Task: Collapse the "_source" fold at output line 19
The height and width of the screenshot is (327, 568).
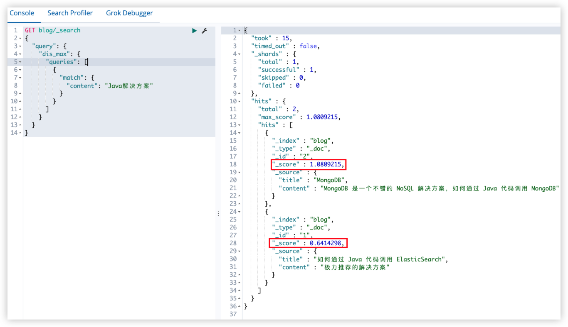Action: (x=240, y=172)
